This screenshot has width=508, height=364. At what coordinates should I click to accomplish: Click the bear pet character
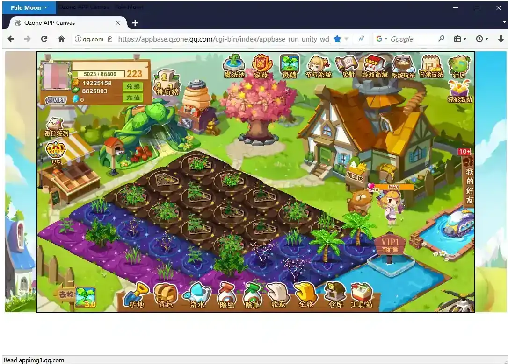[x=360, y=201]
